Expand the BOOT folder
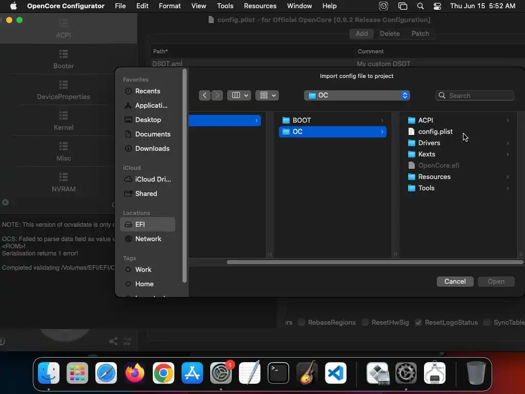The image size is (525, 394). pos(382,120)
